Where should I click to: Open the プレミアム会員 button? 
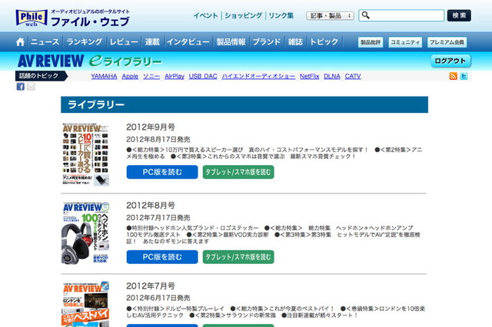pos(447,42)
